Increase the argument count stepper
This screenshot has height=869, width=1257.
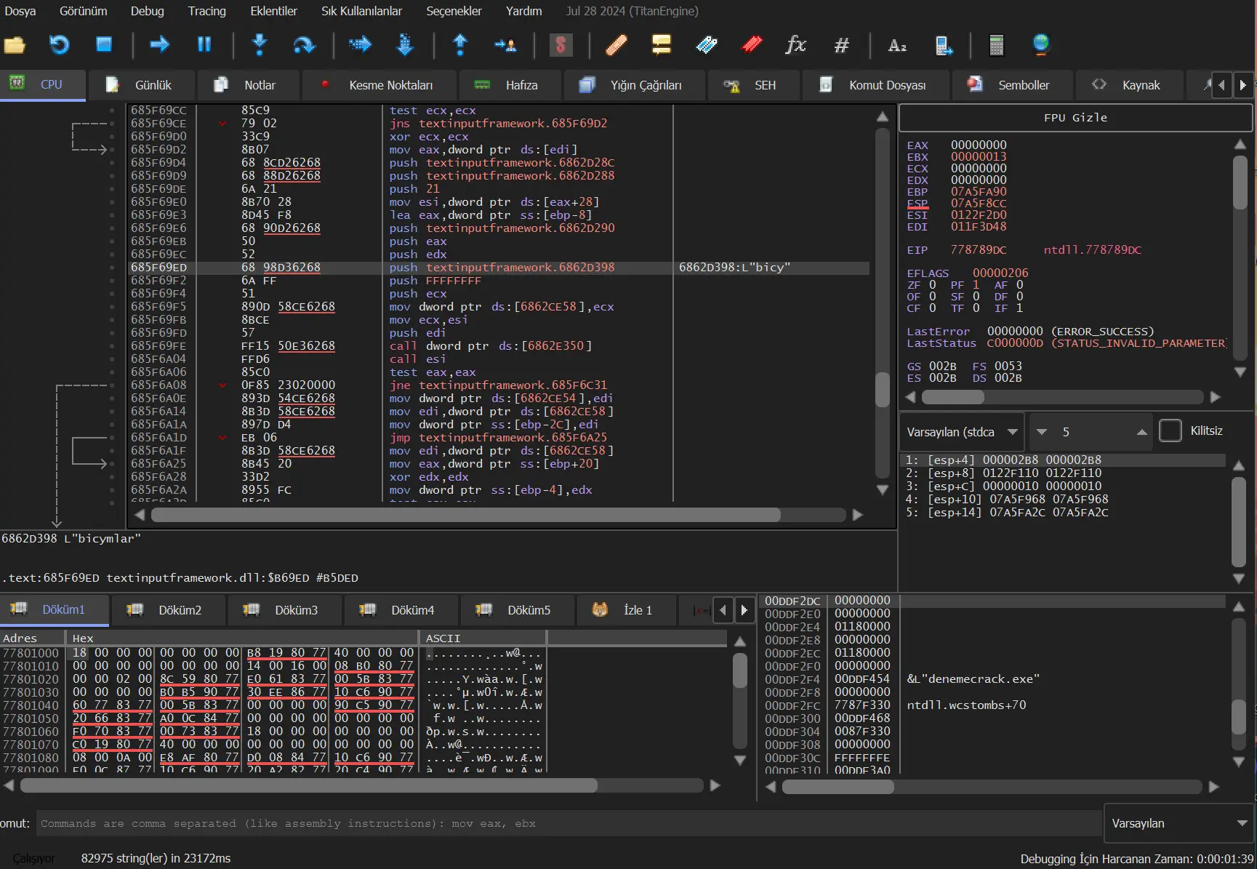coord(1141,432)
